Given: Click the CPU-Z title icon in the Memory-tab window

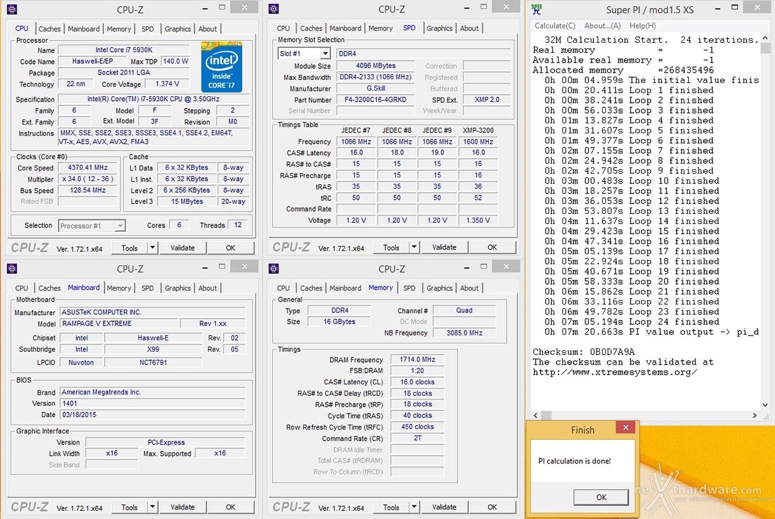Looking at the screenshot, I should pos(273,268).
